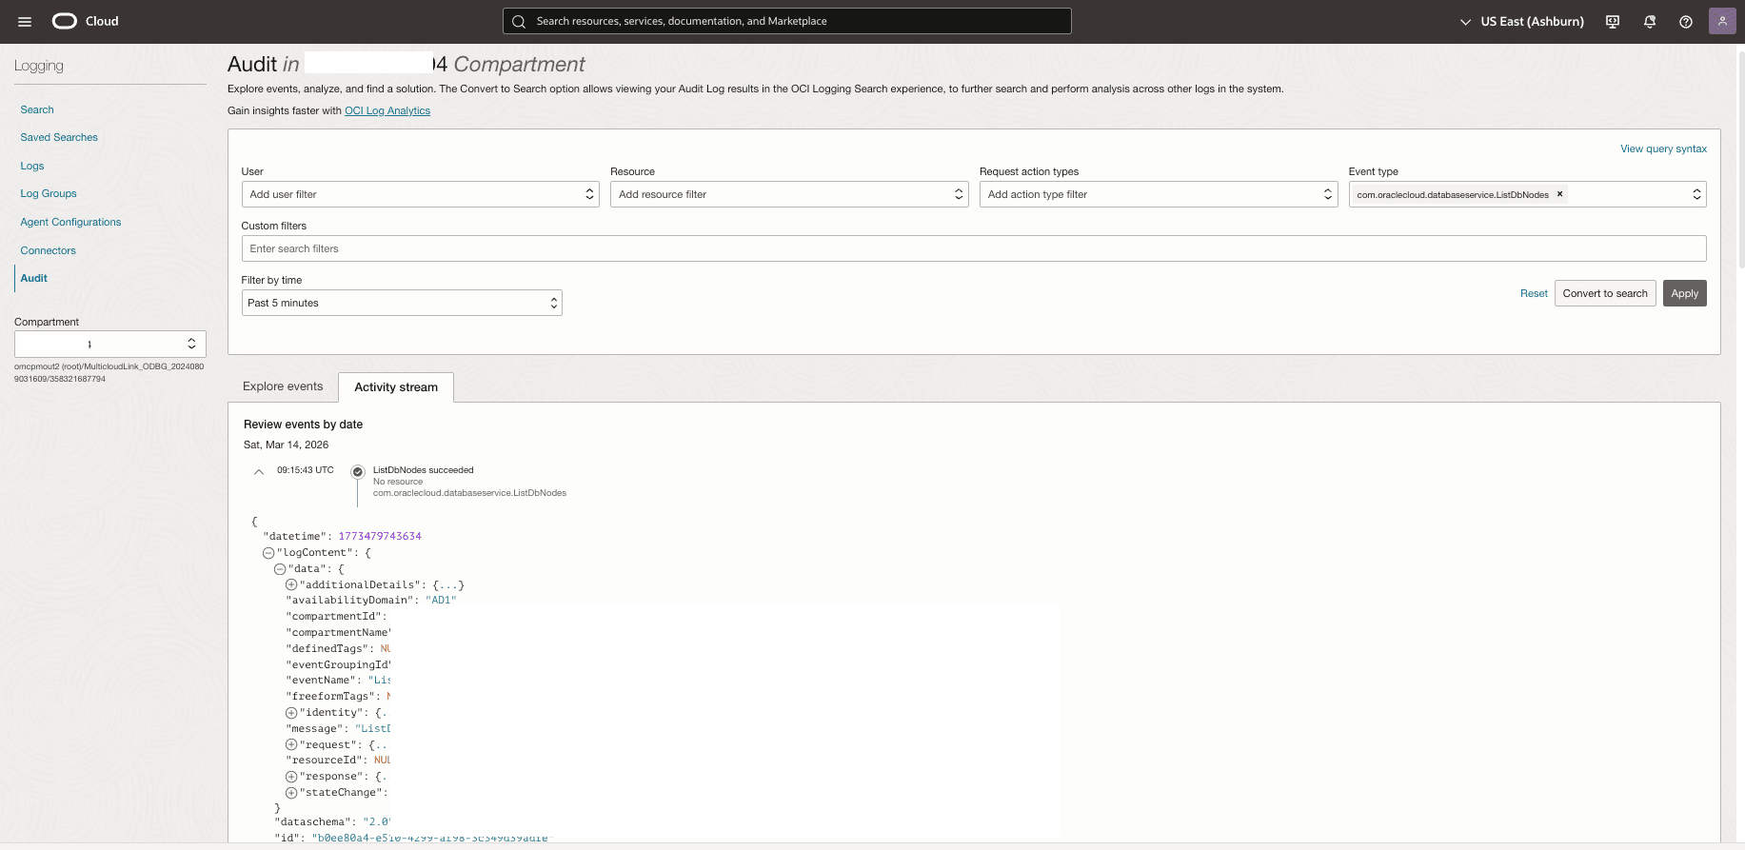
Task: Open the hamburger navigation menu
Action: (x=25, y=21)
